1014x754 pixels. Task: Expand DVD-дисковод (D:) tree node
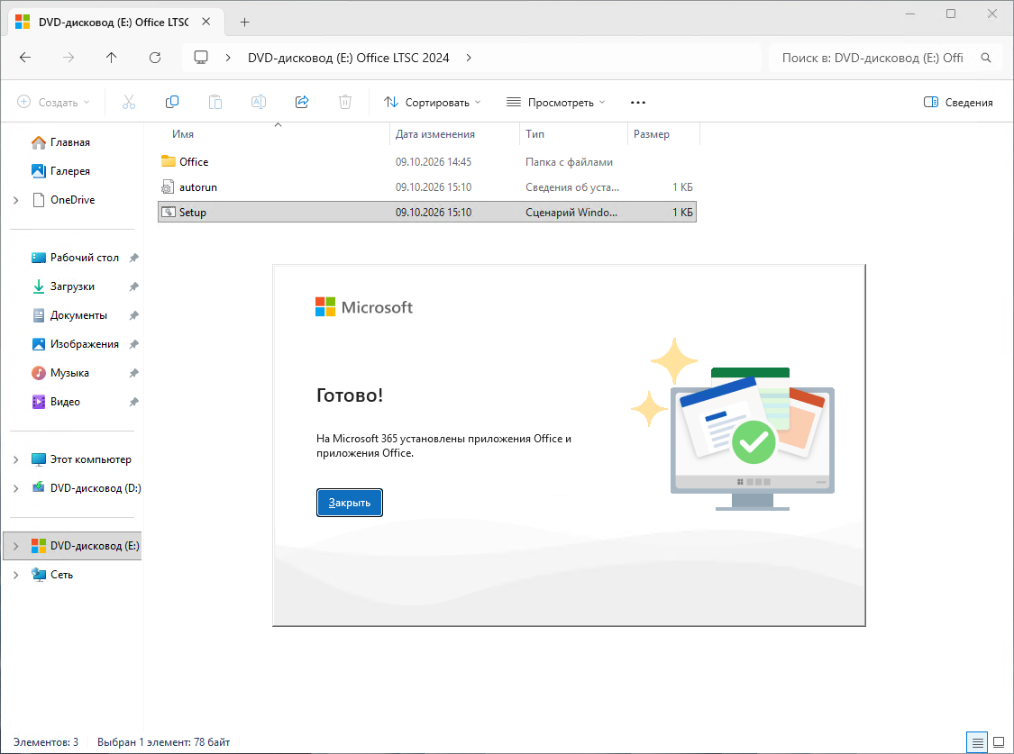(x=16, y=488)
